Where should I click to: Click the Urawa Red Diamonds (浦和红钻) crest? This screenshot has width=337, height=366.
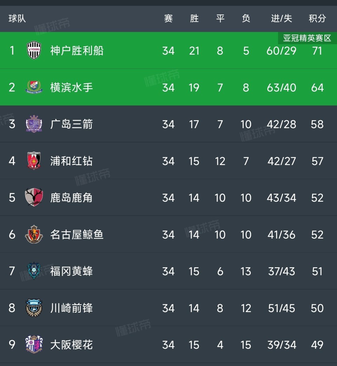coord(34,161)
